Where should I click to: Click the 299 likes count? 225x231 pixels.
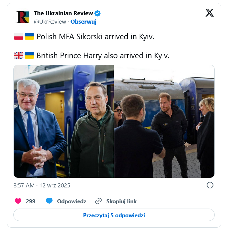[31, 201]
